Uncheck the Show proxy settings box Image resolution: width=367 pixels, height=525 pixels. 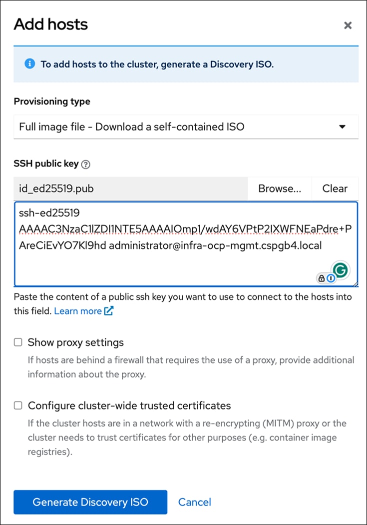[x=18, y=342]
